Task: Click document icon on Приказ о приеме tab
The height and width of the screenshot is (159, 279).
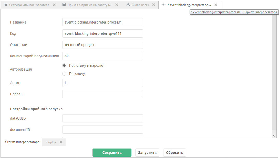Action: pos(64,5)
